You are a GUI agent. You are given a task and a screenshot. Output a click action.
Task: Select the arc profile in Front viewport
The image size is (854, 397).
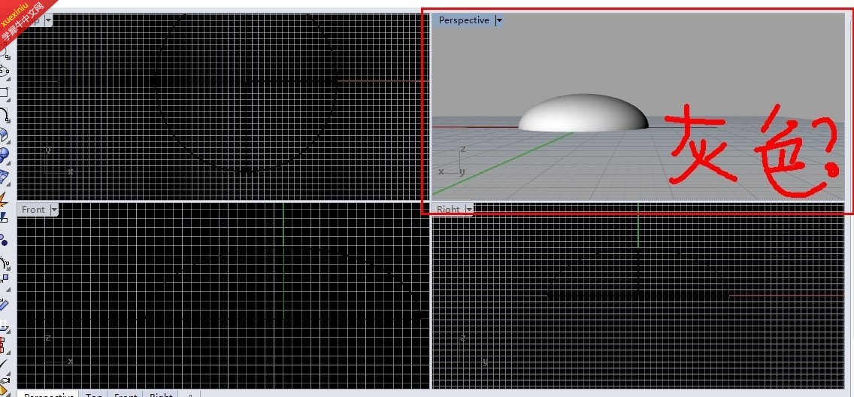[283, 250]
